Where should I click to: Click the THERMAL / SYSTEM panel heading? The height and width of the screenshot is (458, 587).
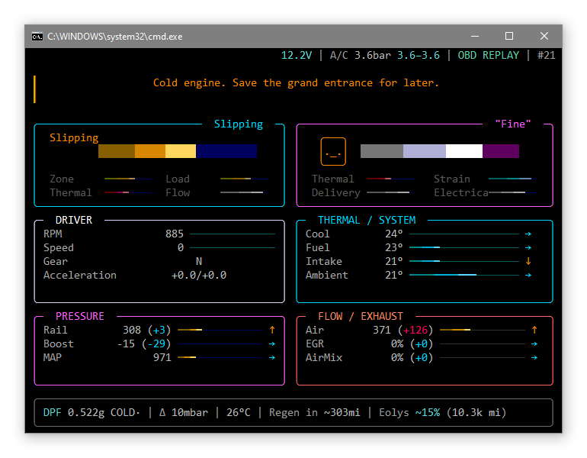click(367, 220)
